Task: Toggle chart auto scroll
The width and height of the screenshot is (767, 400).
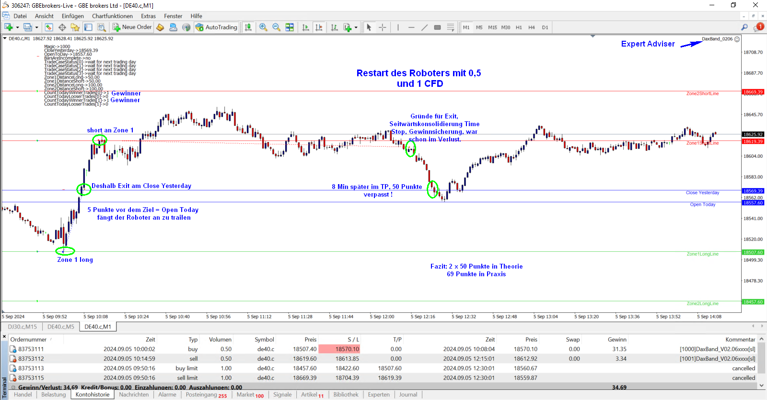Action: pos(306,27)
